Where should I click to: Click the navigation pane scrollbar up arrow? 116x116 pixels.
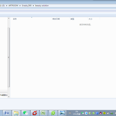(x=9, y=18)
